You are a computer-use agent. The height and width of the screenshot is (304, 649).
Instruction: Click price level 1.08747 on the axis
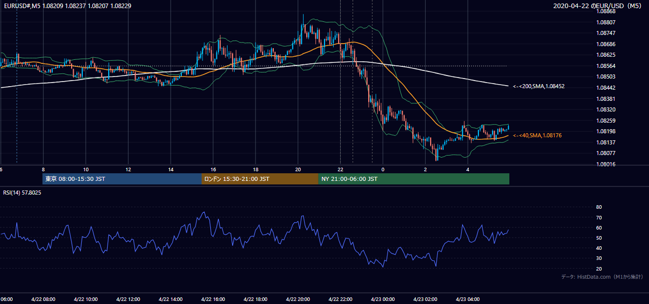coord(605,33)
